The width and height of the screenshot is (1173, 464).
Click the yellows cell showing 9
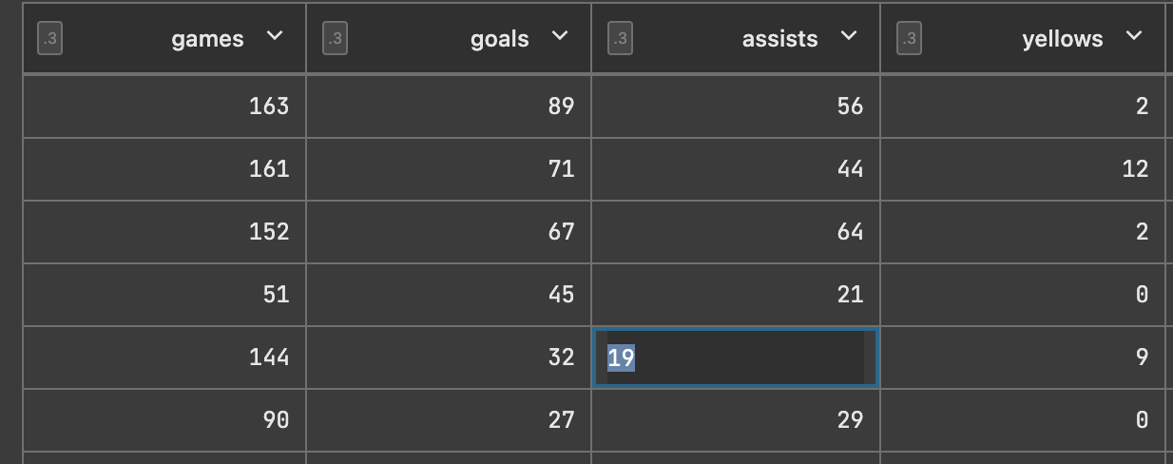[x=1023, y=358]
